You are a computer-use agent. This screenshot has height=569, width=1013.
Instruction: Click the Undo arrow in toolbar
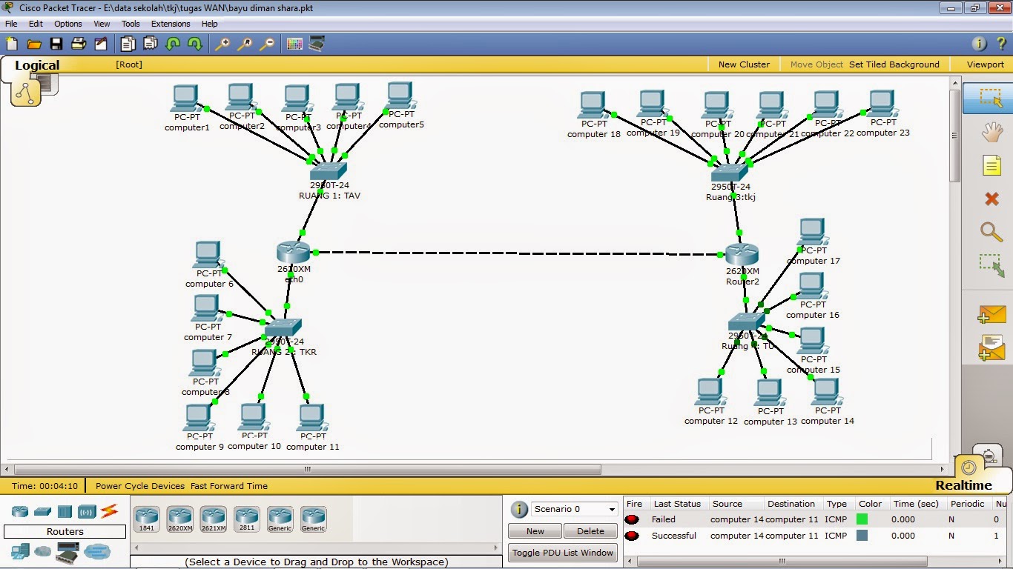(x=174, y=44)
